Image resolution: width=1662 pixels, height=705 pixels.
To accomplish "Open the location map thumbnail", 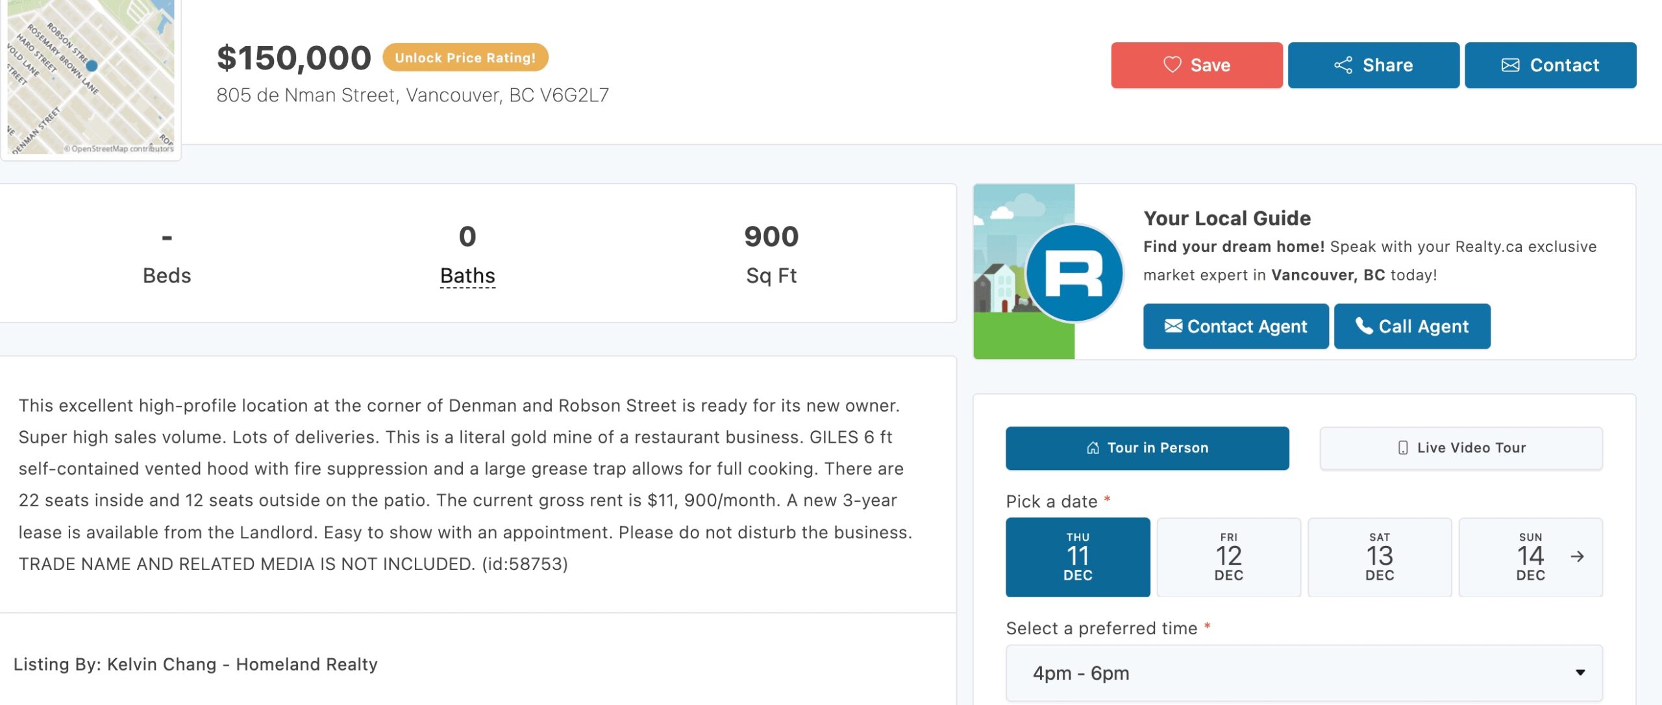I will click(90, 77).
